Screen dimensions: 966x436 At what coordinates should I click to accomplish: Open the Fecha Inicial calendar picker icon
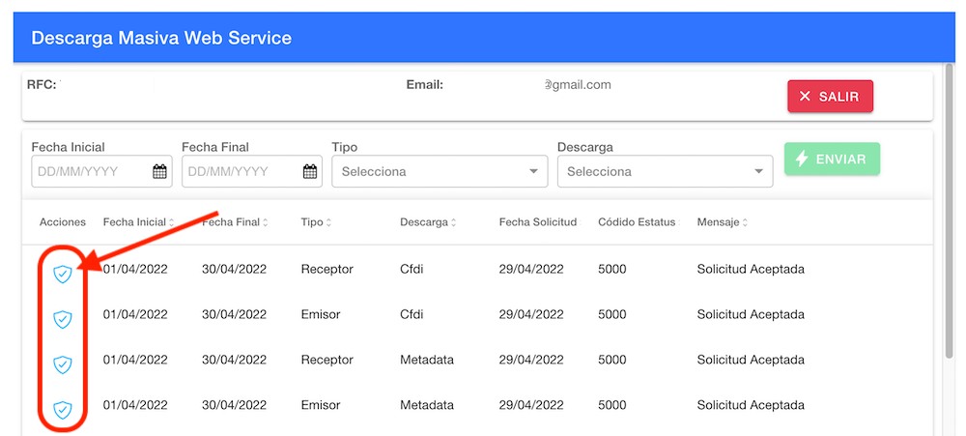[159, 171]
